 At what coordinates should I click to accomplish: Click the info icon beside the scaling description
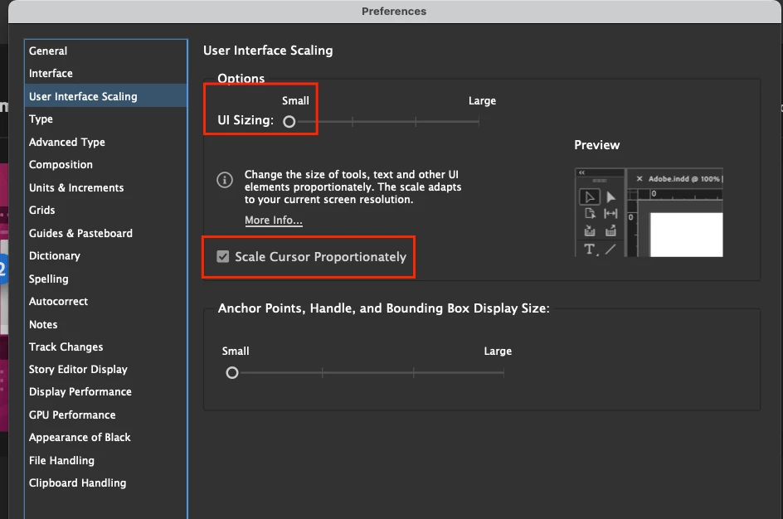225,180
